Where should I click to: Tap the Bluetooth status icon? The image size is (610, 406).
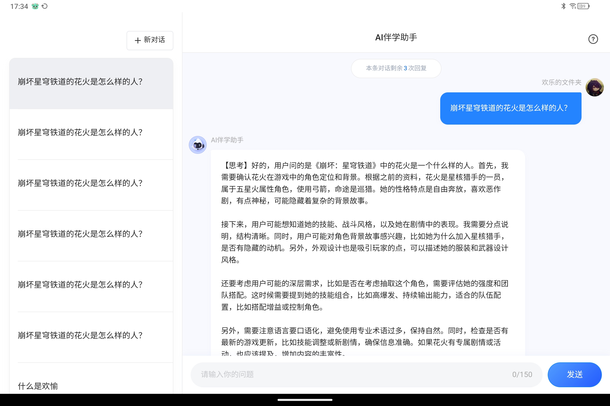point(563,6)
